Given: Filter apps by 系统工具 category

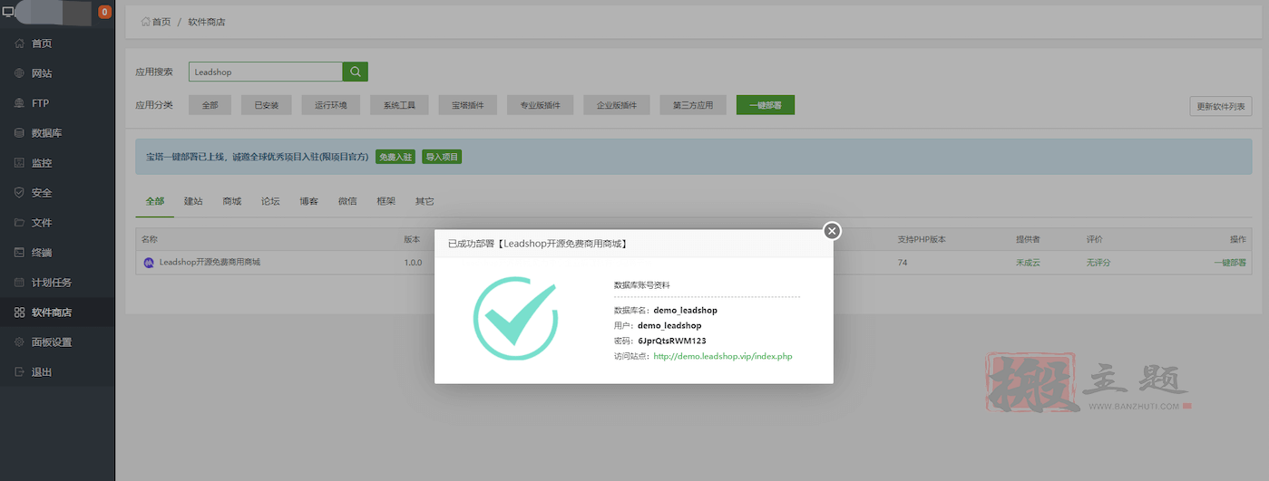Looking at the screenshot, I should [399, 105].
